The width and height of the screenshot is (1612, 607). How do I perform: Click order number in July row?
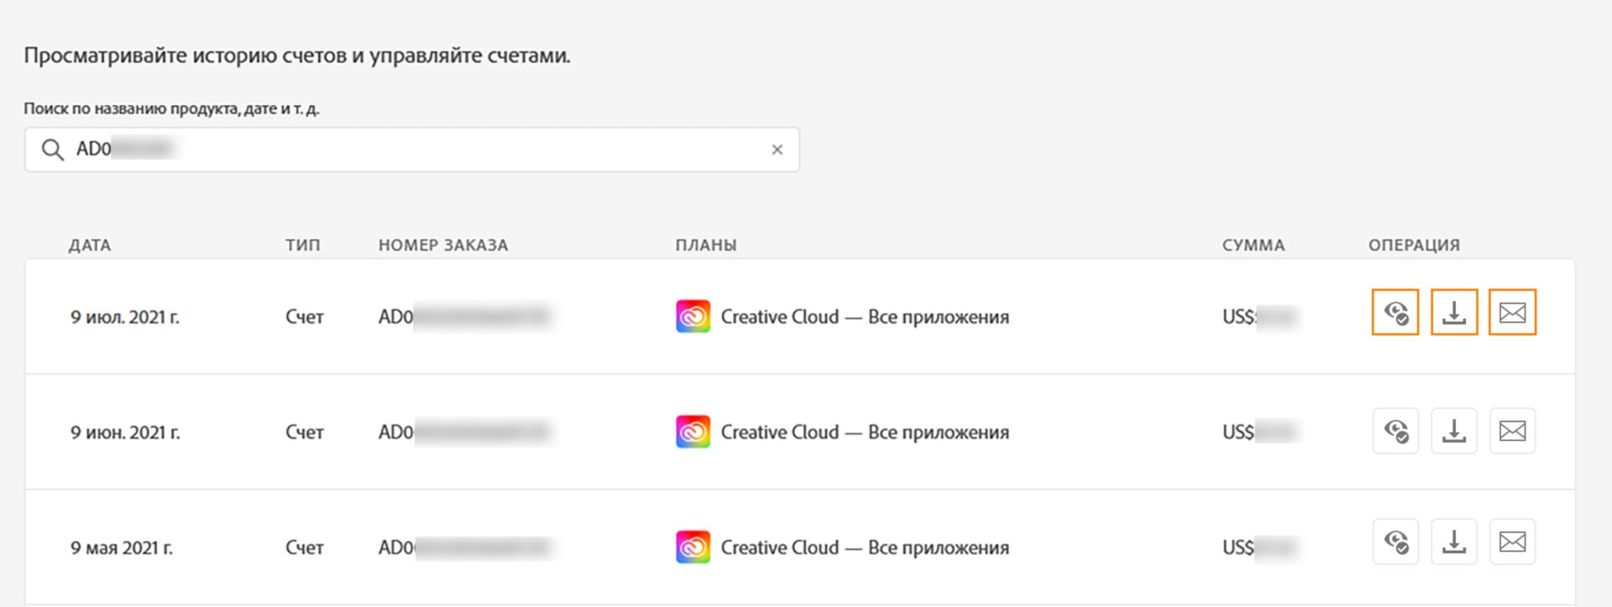(464, 317)
